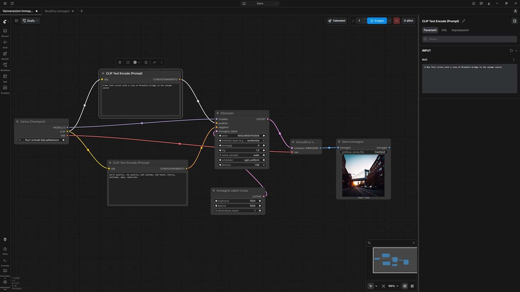Click the node color circle in selection toolbar
The width and height of the screenshot is (520, 292).
point(135,62)
